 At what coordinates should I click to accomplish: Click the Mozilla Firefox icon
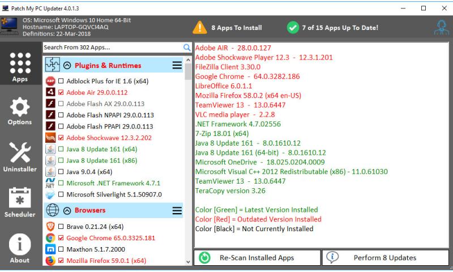pyautogui.click(x=50, y=261)
